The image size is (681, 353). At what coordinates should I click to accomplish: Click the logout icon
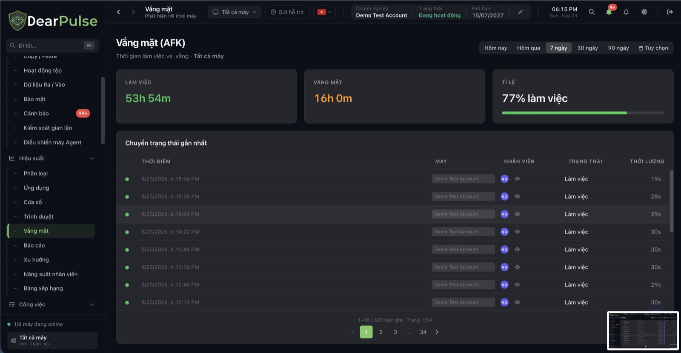[x=670, y=12]
